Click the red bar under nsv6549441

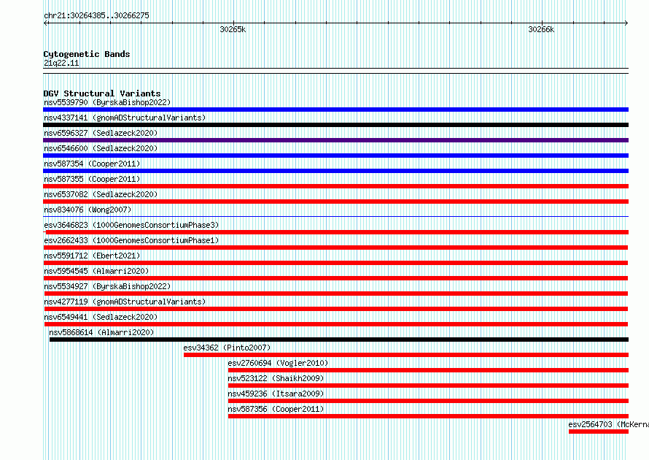click(335, 324)
